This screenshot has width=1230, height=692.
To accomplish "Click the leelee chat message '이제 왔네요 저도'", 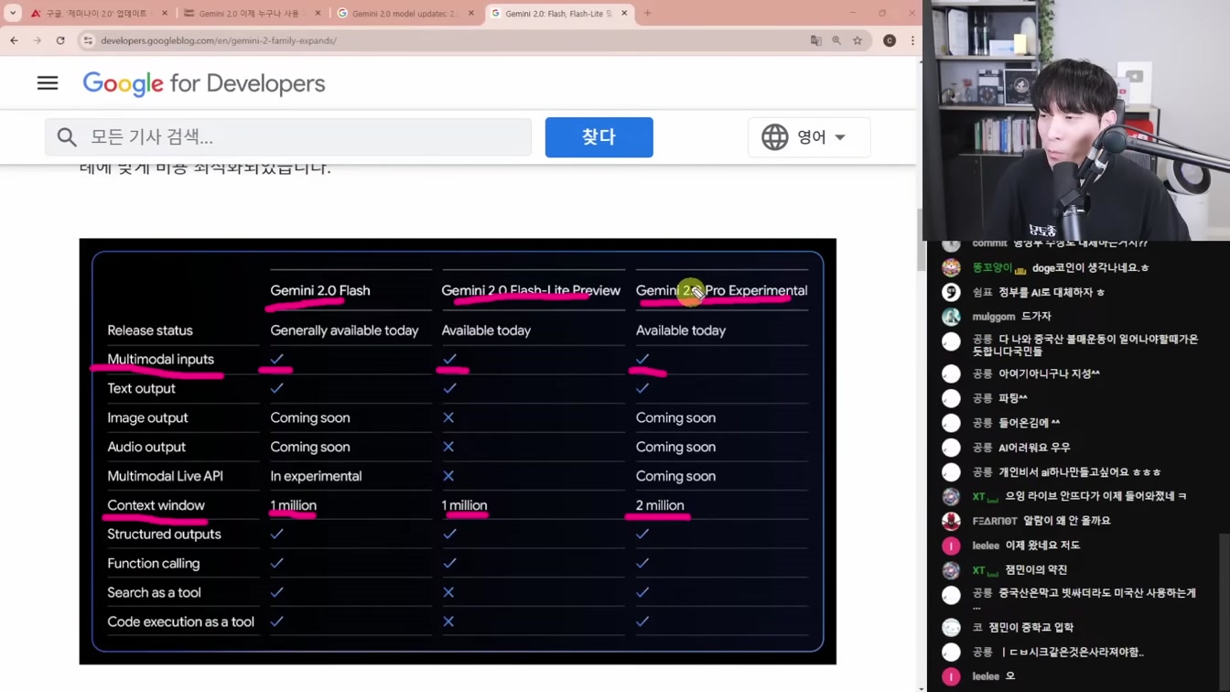I will 1042,546.
